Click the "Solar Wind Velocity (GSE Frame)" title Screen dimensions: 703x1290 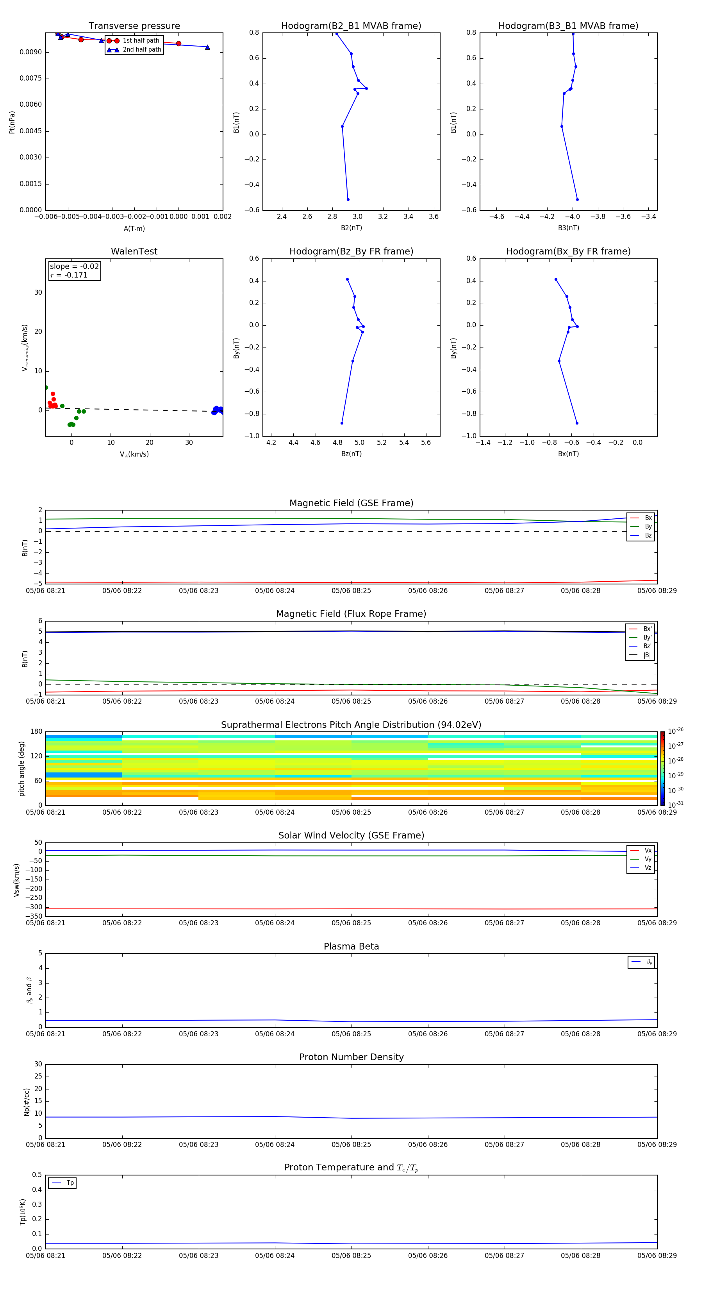click(x=351, y=836)
